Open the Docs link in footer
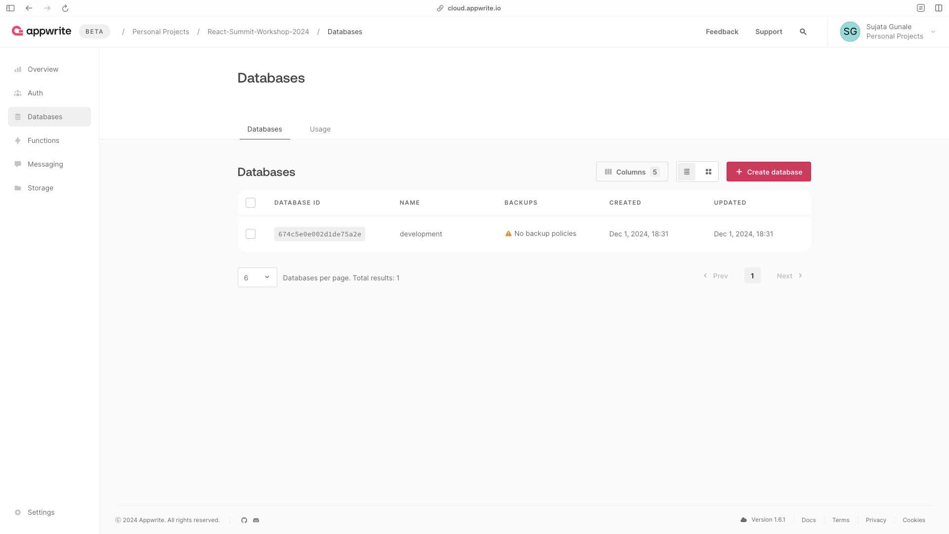The image size is (949, 534). pos(809,520)
